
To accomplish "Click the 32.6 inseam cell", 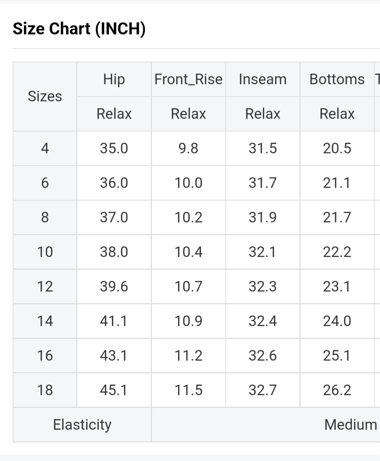I will (x=263, y=356).
